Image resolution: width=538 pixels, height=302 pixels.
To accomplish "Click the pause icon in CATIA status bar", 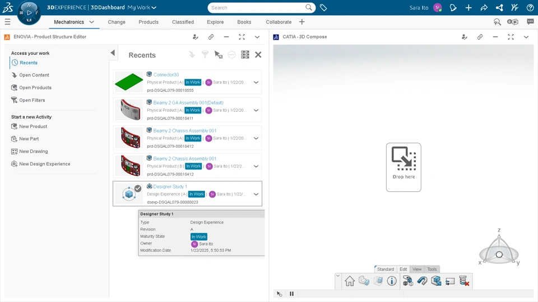I will [x=291, y=294].
